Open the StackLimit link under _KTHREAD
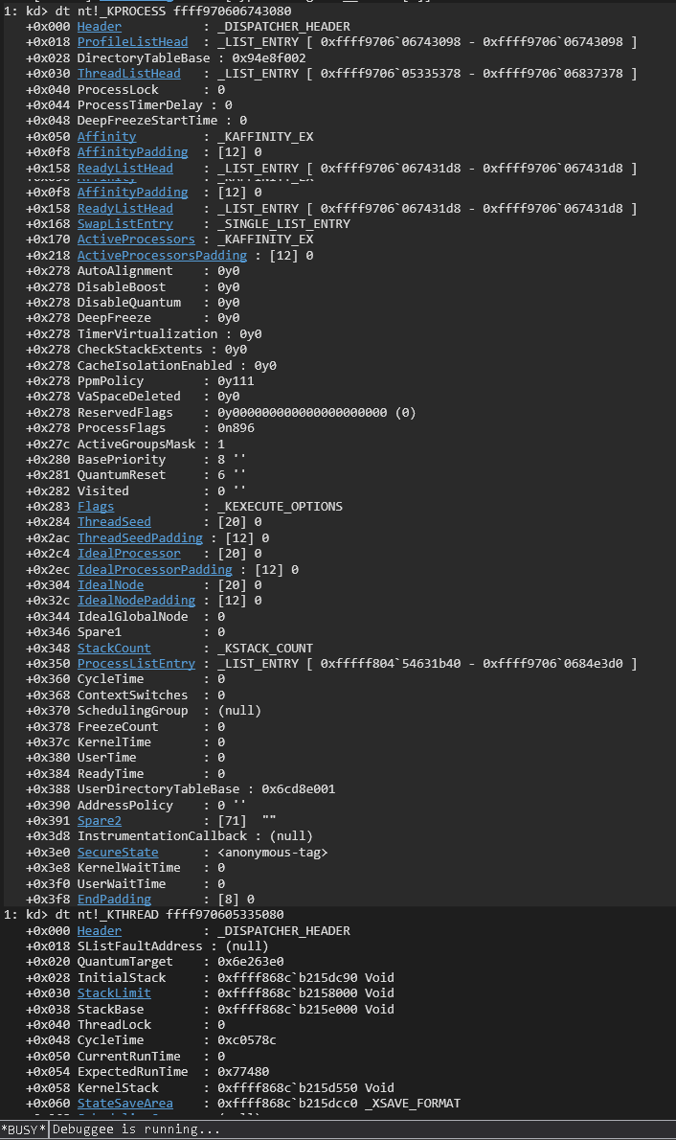 [114, 993]
